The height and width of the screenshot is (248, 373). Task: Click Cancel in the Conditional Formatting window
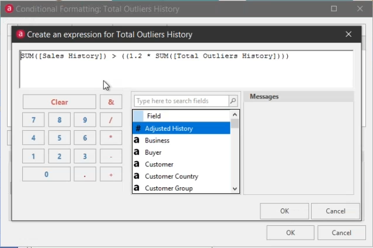tap(341, 233)
